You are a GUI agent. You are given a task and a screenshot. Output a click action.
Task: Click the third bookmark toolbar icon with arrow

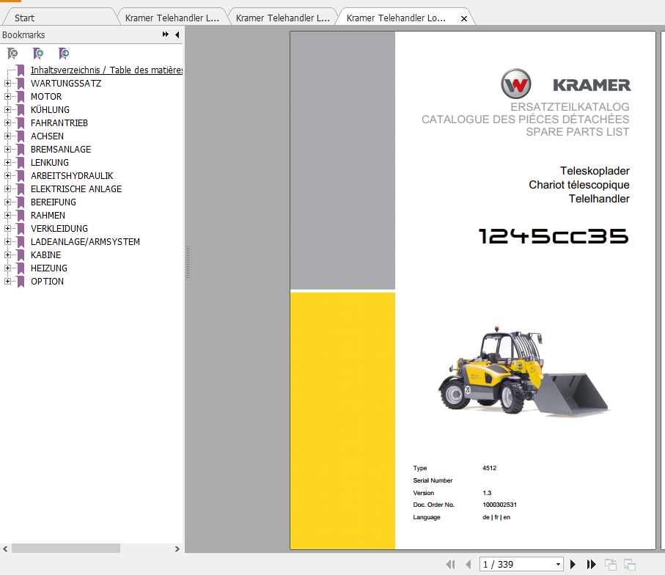(x=64, y=54)
